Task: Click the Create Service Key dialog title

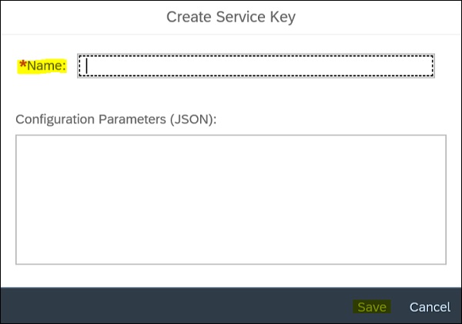Action: [231, 16]
